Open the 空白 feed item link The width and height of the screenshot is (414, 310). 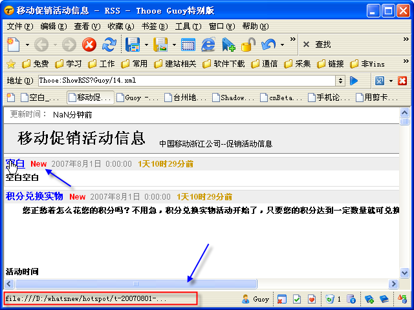coord(16,163)
